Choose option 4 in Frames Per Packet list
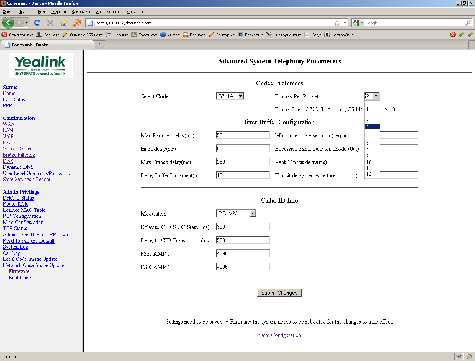The width and height of the screenshot is (475, 361). [x=372, y=127]
